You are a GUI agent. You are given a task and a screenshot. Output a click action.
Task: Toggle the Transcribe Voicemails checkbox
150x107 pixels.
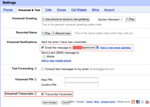pos(42,94)
